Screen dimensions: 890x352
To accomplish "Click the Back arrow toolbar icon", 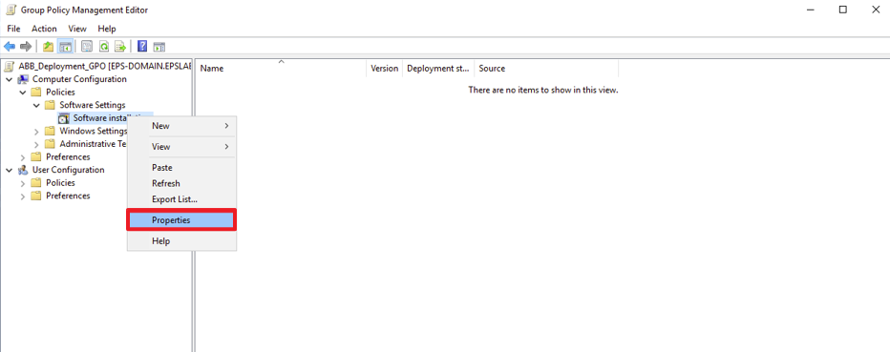I will coord(10,47).
